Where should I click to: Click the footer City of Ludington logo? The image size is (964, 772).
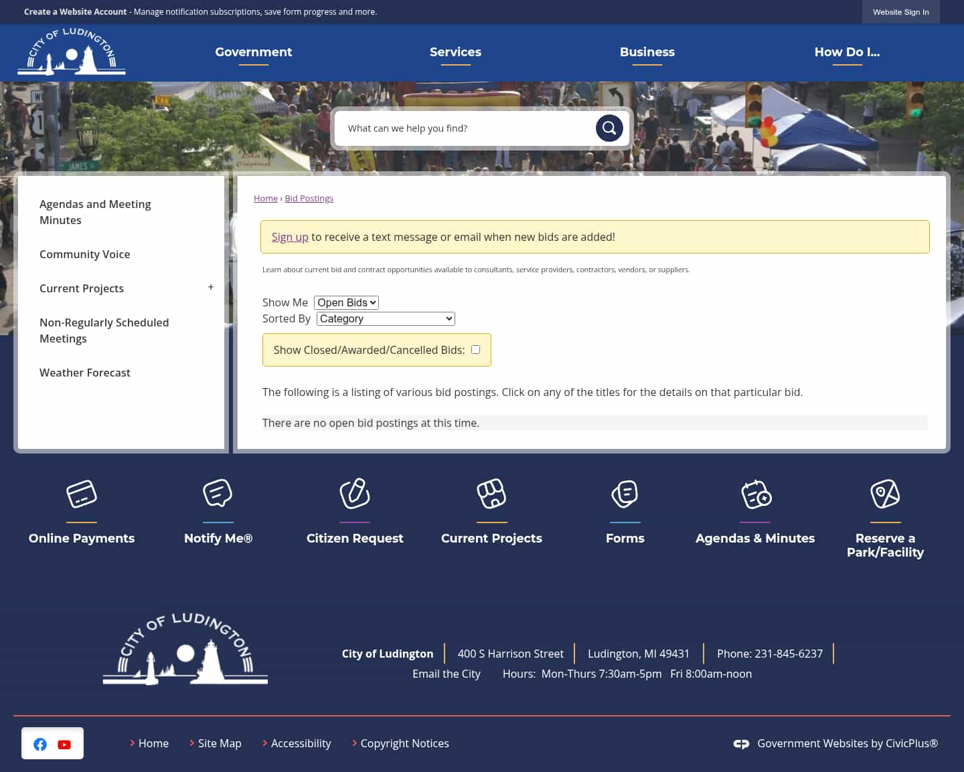coord(185,648)
